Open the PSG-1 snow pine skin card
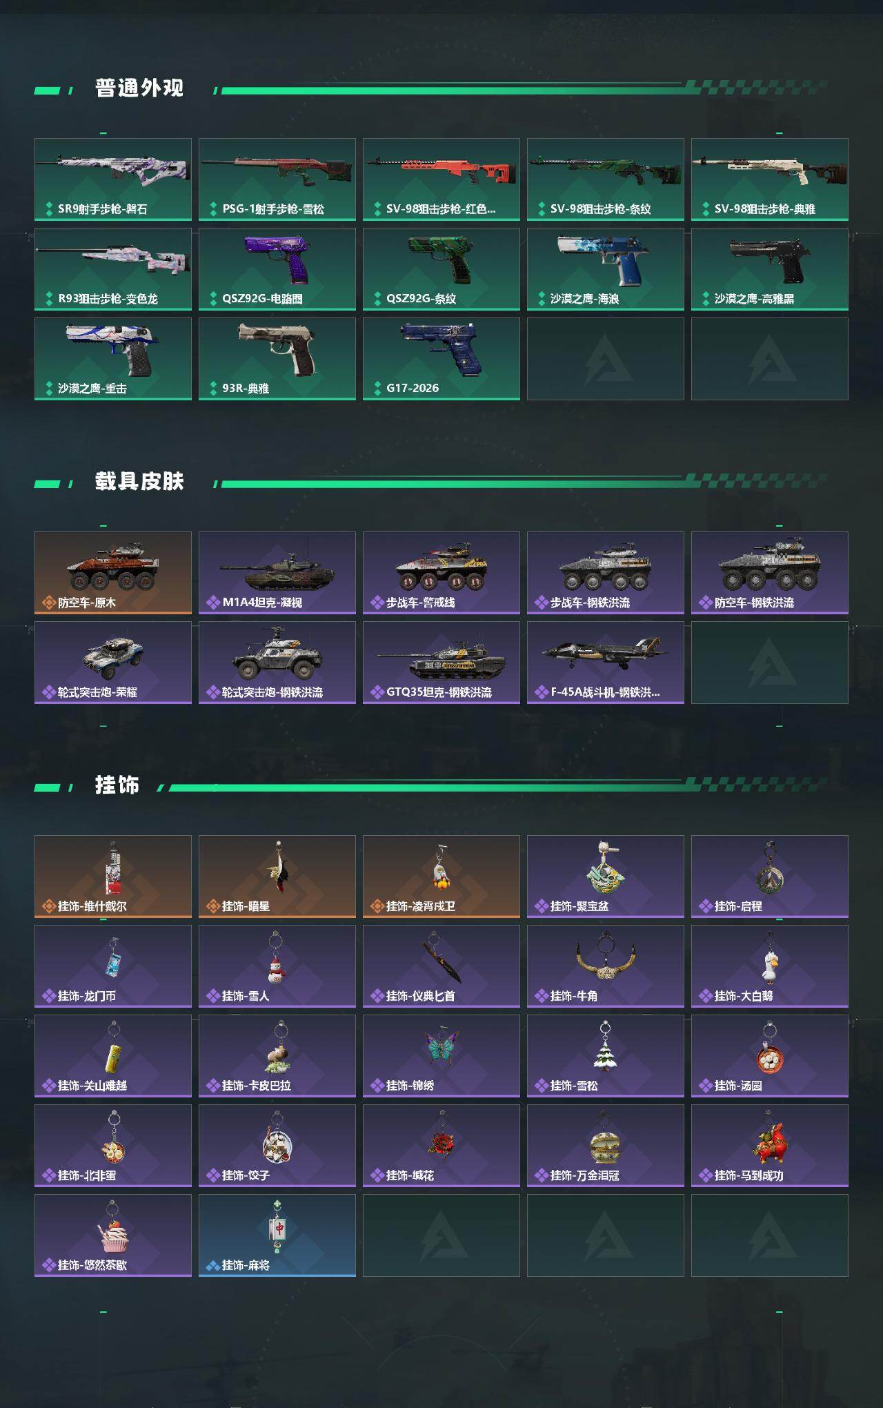 [x=277, y=179]
